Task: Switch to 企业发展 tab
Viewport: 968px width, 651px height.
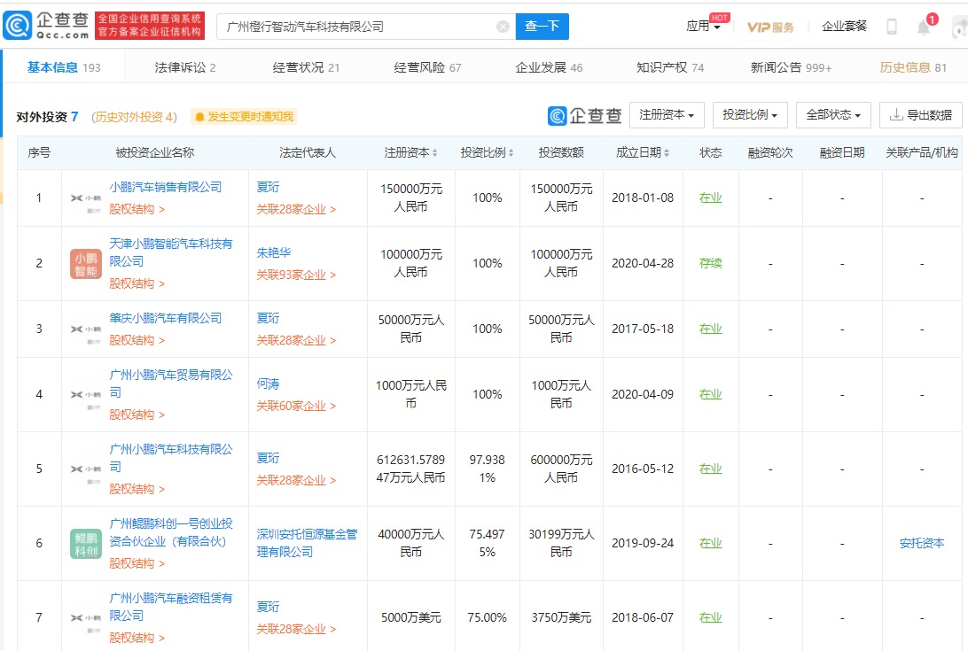Action: pyautogui.click(x=549, y=67)
